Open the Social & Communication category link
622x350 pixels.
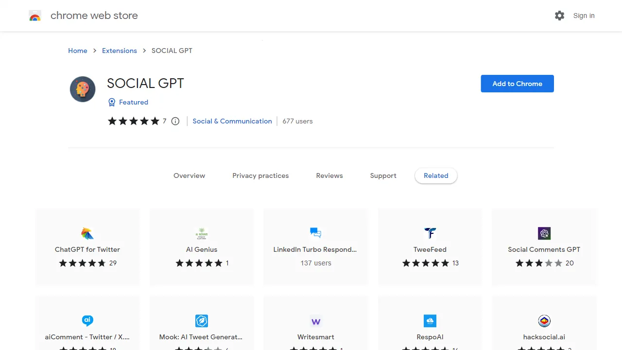click(x=232, y=121)
